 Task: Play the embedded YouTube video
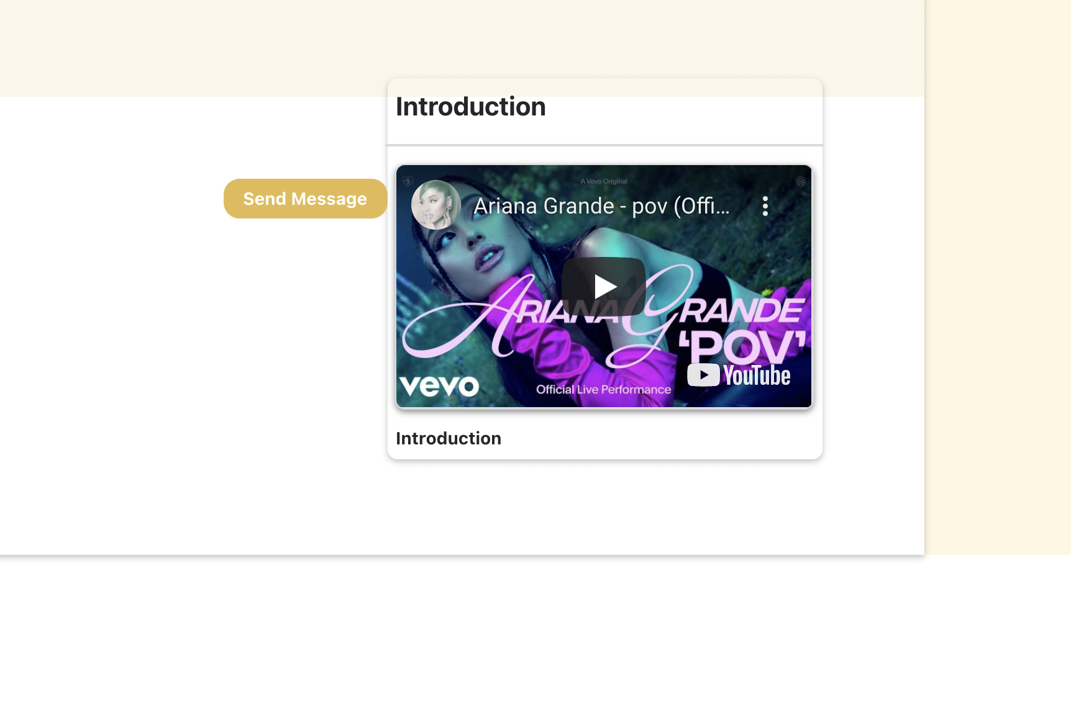tap(604, 286)
